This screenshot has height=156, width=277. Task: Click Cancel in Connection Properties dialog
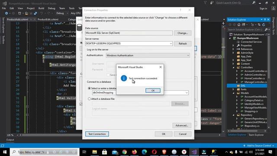[x=183, y=134]
